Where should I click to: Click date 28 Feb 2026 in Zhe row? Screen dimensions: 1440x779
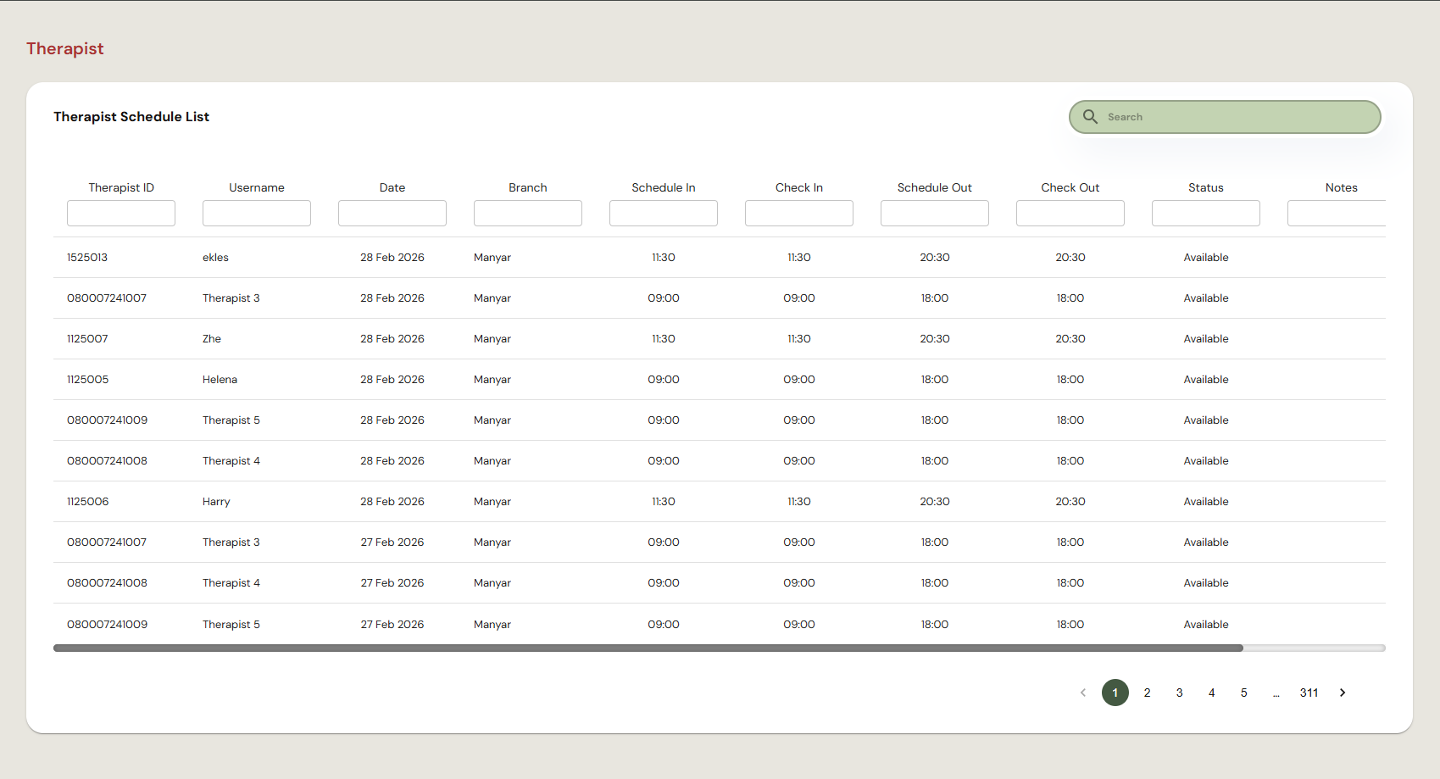(392, 339)
